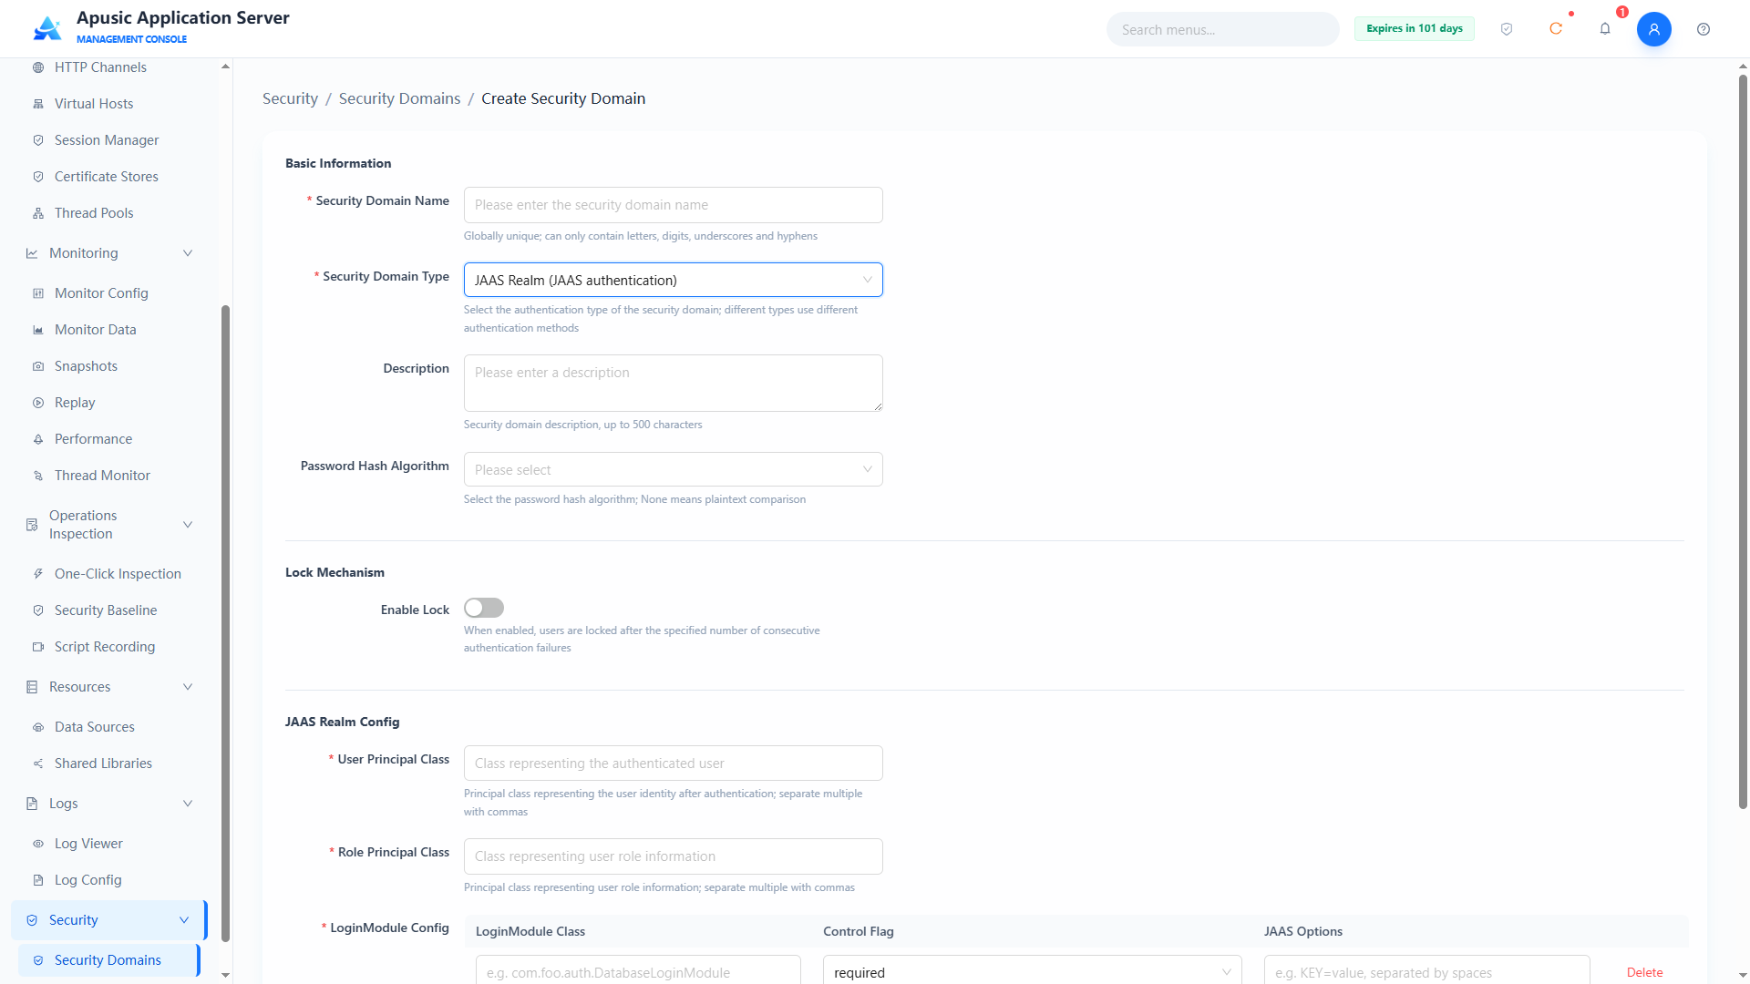Click the Thread Pools icon
Image resolution: width=1750 pixels, height=984 pixels.
coord(38,213)
